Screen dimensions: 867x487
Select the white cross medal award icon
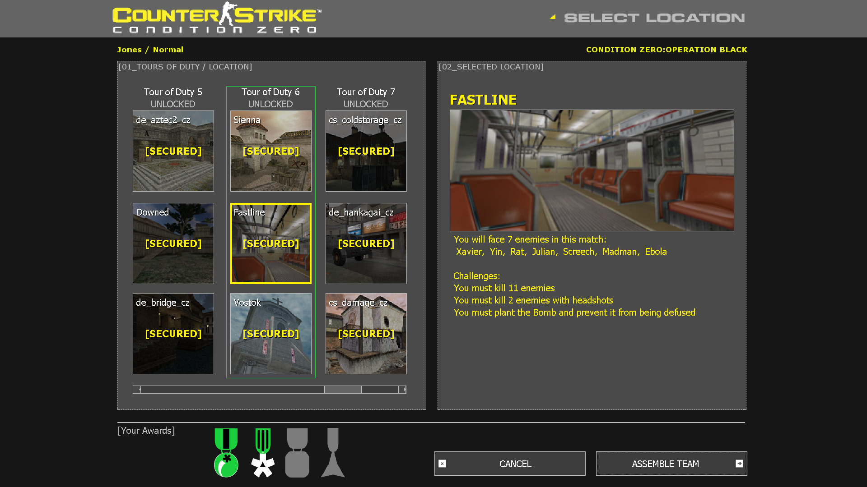(263, 461)
